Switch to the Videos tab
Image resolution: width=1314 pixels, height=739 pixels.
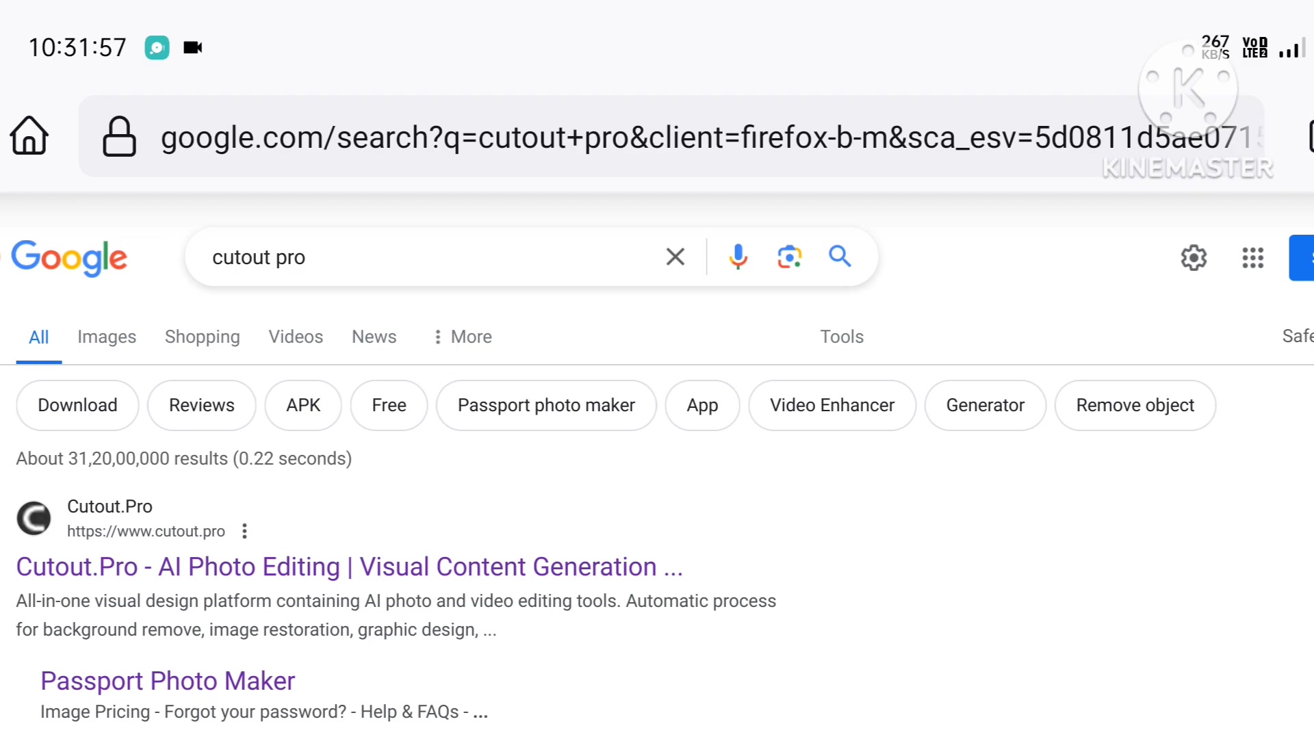click(296, 337)
